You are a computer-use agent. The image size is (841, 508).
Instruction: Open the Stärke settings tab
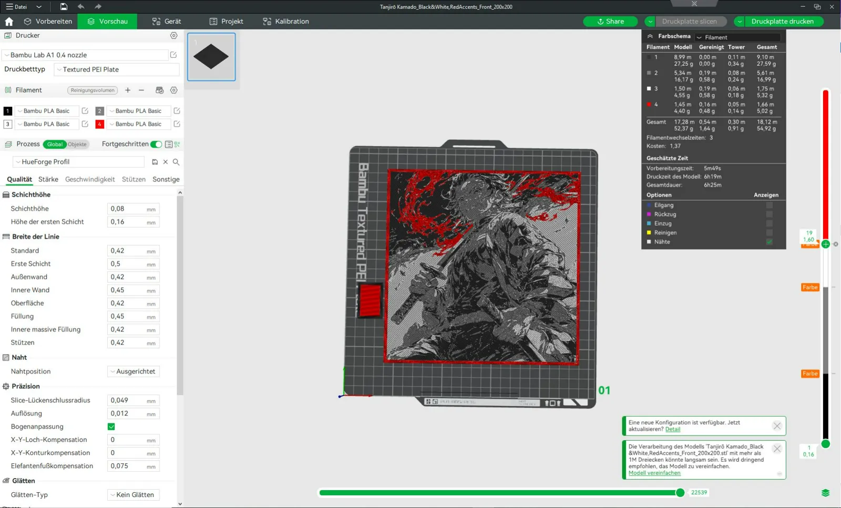tap(48, 179)
